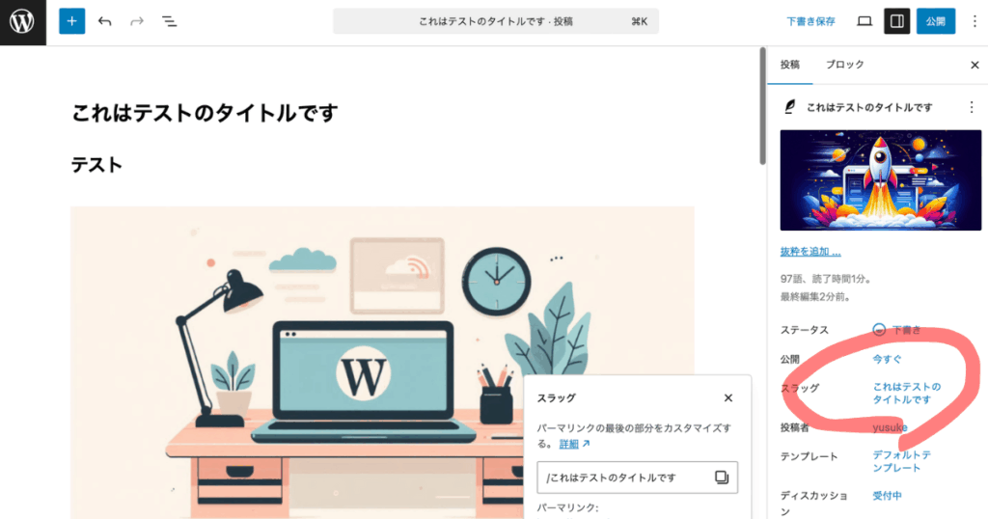Open the 抜粋を追加 link
This screenshot has width=988, height=519.
(810, 252)
